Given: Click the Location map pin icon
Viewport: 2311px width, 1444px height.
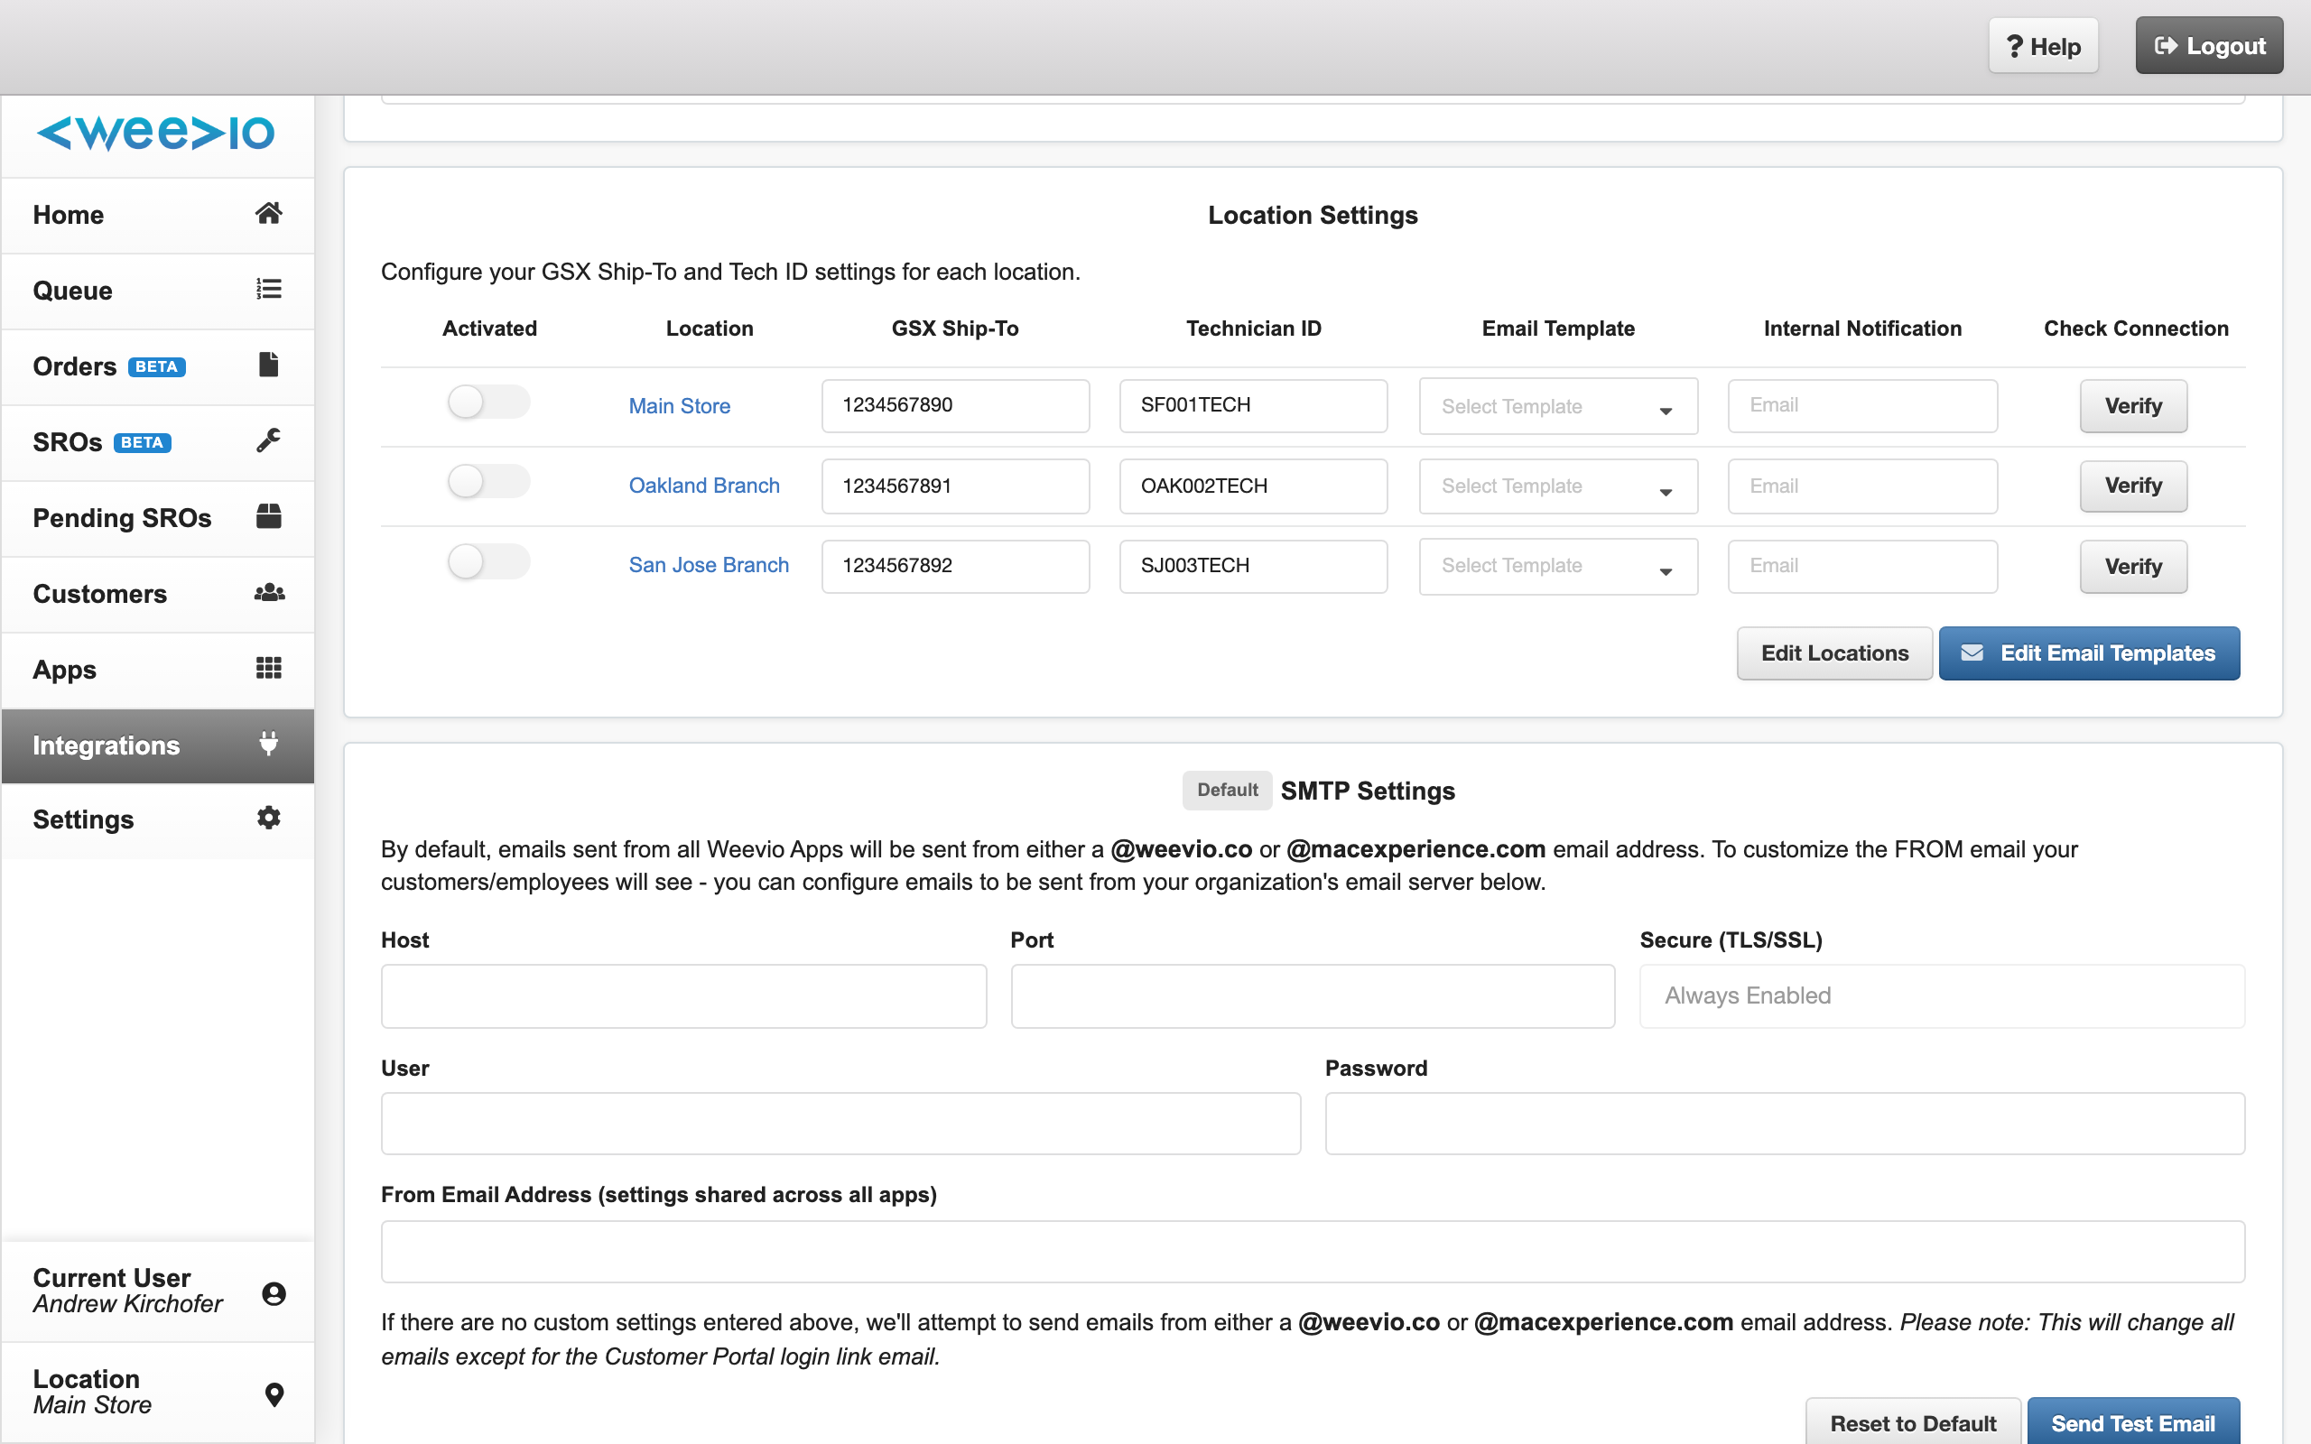Looking at the screenshot, I should point(274,1394).
